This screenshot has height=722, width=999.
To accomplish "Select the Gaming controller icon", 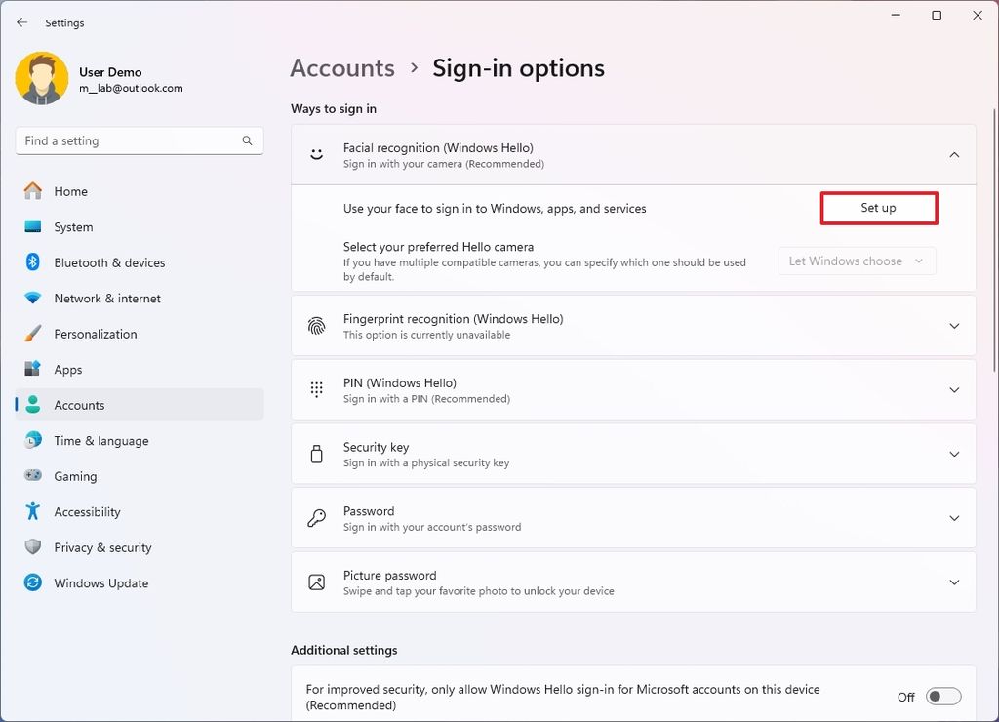I will click(32, 476).
